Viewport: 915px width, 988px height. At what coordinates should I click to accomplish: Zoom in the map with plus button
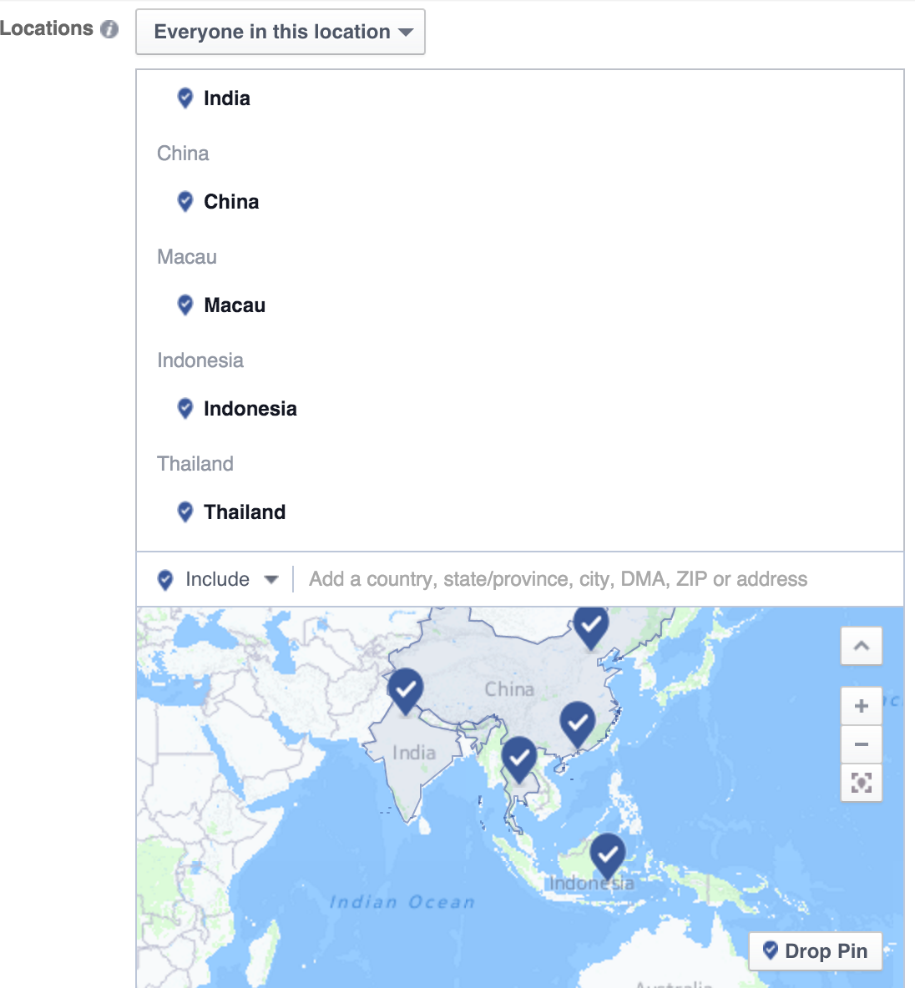tap(862, 706)
